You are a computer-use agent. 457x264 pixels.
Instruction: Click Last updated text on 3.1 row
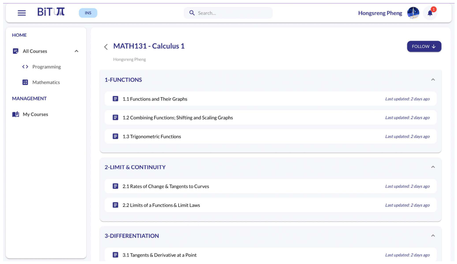407,255
